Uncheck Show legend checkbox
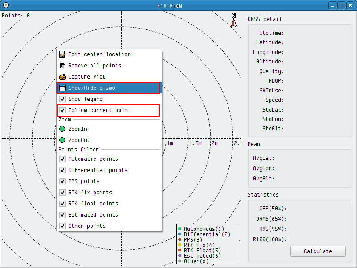The image size is (357, 268). click(62, 99)
